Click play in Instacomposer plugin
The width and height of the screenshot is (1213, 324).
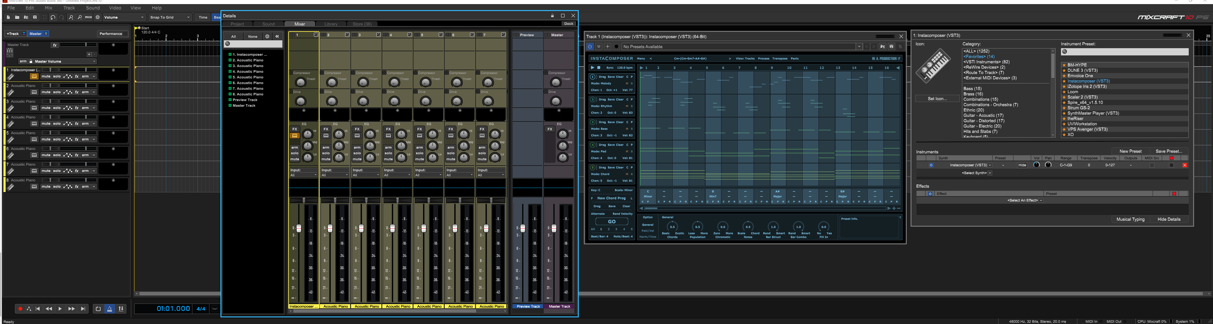(592, 68)
